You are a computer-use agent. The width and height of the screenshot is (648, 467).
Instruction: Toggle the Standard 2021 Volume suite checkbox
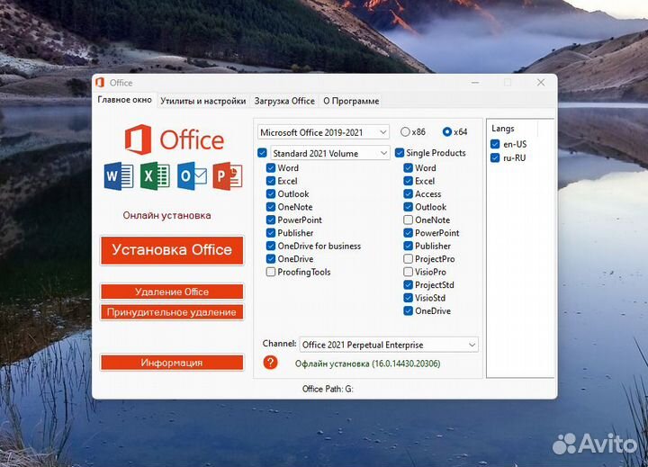coord(262,153)
